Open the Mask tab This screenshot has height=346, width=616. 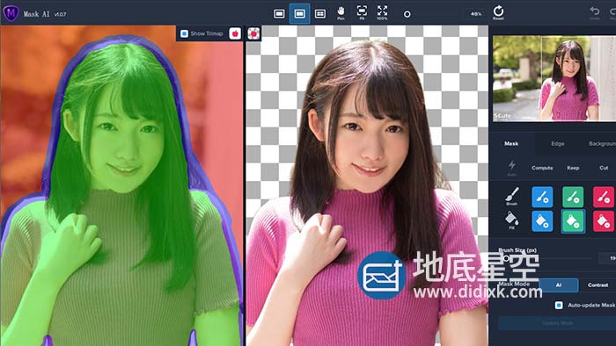click(511, 144)
